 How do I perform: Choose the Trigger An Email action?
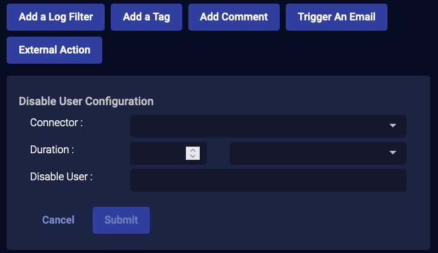click(336, 17)
